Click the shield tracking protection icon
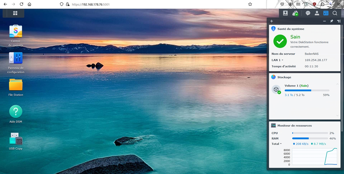 pos(61,4)
